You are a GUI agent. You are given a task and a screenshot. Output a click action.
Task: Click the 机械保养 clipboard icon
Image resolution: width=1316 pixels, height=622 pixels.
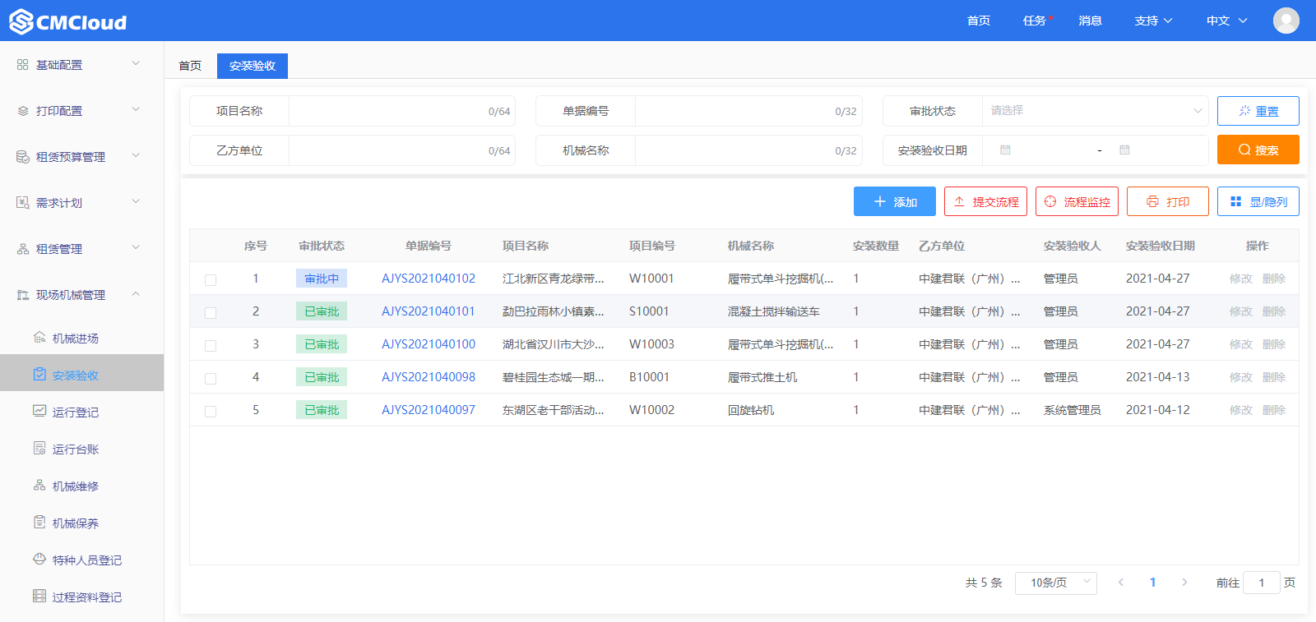click(x=39, y=522)
